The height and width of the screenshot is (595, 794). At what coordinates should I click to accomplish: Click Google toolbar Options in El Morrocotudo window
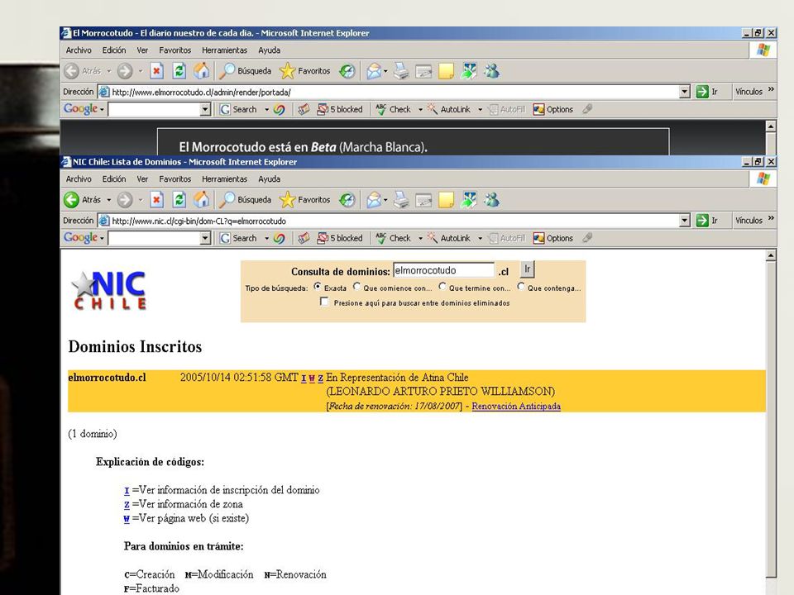tap(553, 109)
